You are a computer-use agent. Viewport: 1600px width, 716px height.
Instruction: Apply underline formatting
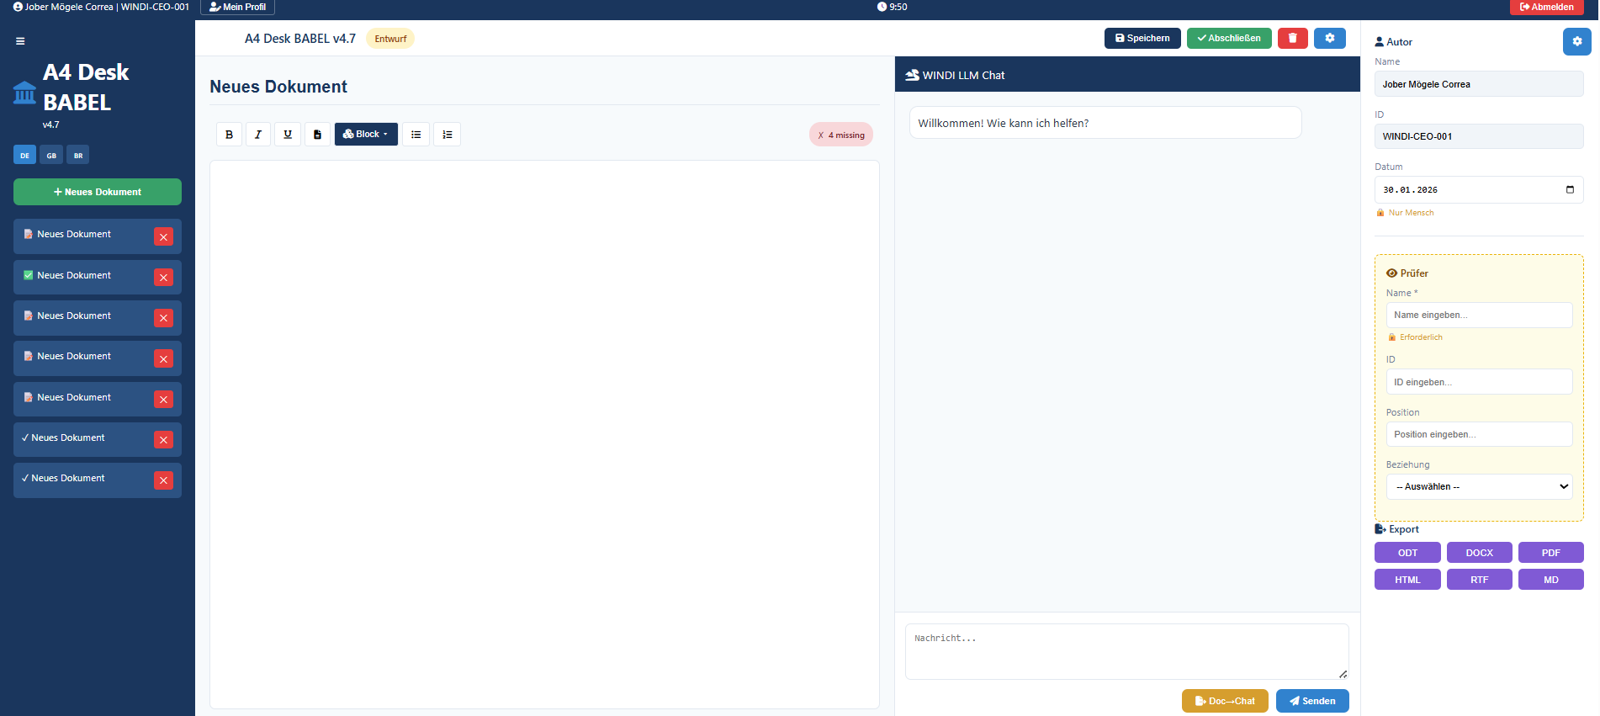point(288,135)
